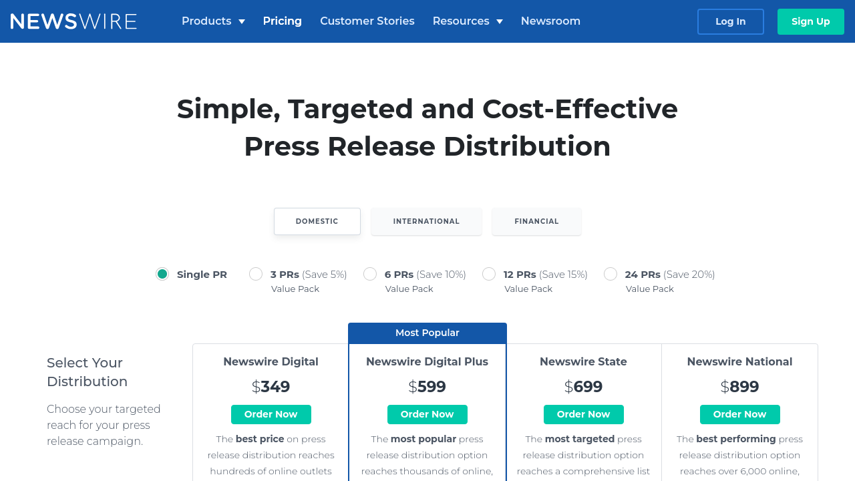
Task: Order Now for Newswire Digital
Action: click(271, 414)
